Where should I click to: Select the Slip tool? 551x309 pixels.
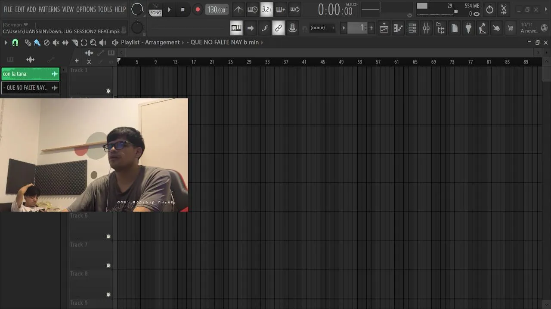(x=65, y=42)
